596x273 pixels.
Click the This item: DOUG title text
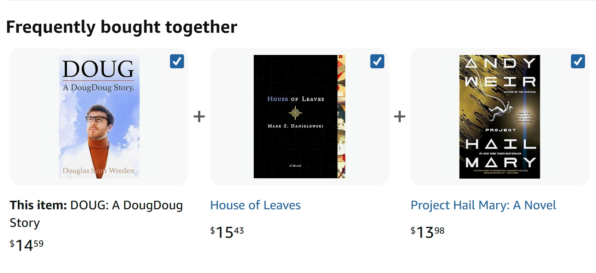click(96, 213)
